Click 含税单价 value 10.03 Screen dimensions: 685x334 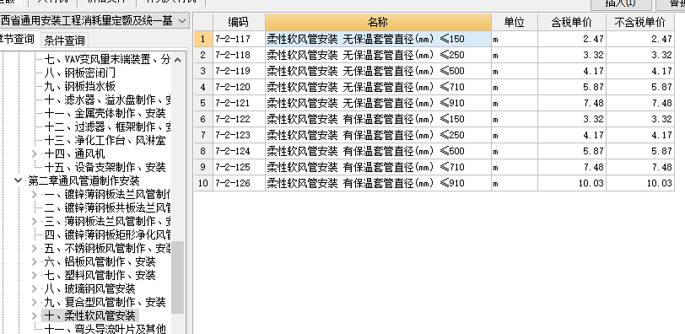coord(572,183)
